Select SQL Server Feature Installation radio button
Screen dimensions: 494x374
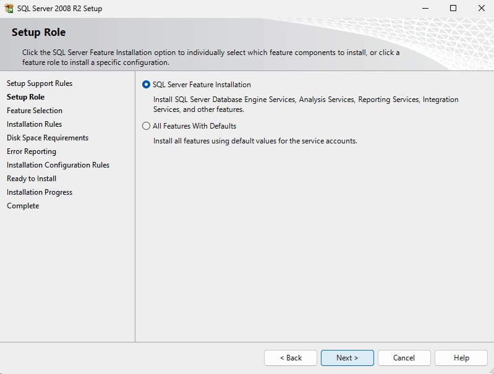pyautogui.click(x=146, y=85)
